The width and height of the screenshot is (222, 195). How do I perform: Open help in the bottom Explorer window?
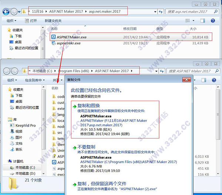coord(214,80)
